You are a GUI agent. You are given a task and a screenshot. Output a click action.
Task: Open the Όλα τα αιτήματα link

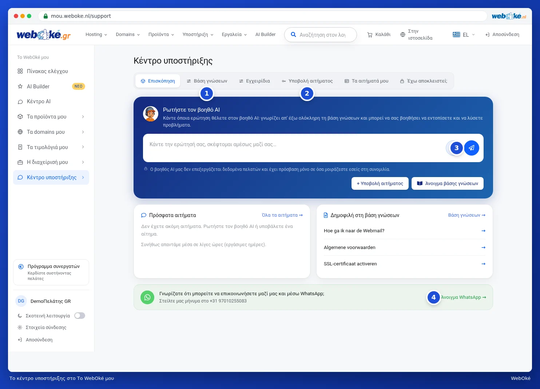click(282, 215)
